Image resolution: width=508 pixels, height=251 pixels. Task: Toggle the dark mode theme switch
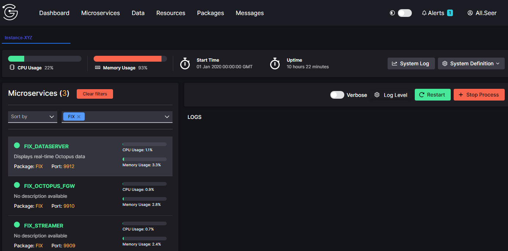[x=405, y=13]
